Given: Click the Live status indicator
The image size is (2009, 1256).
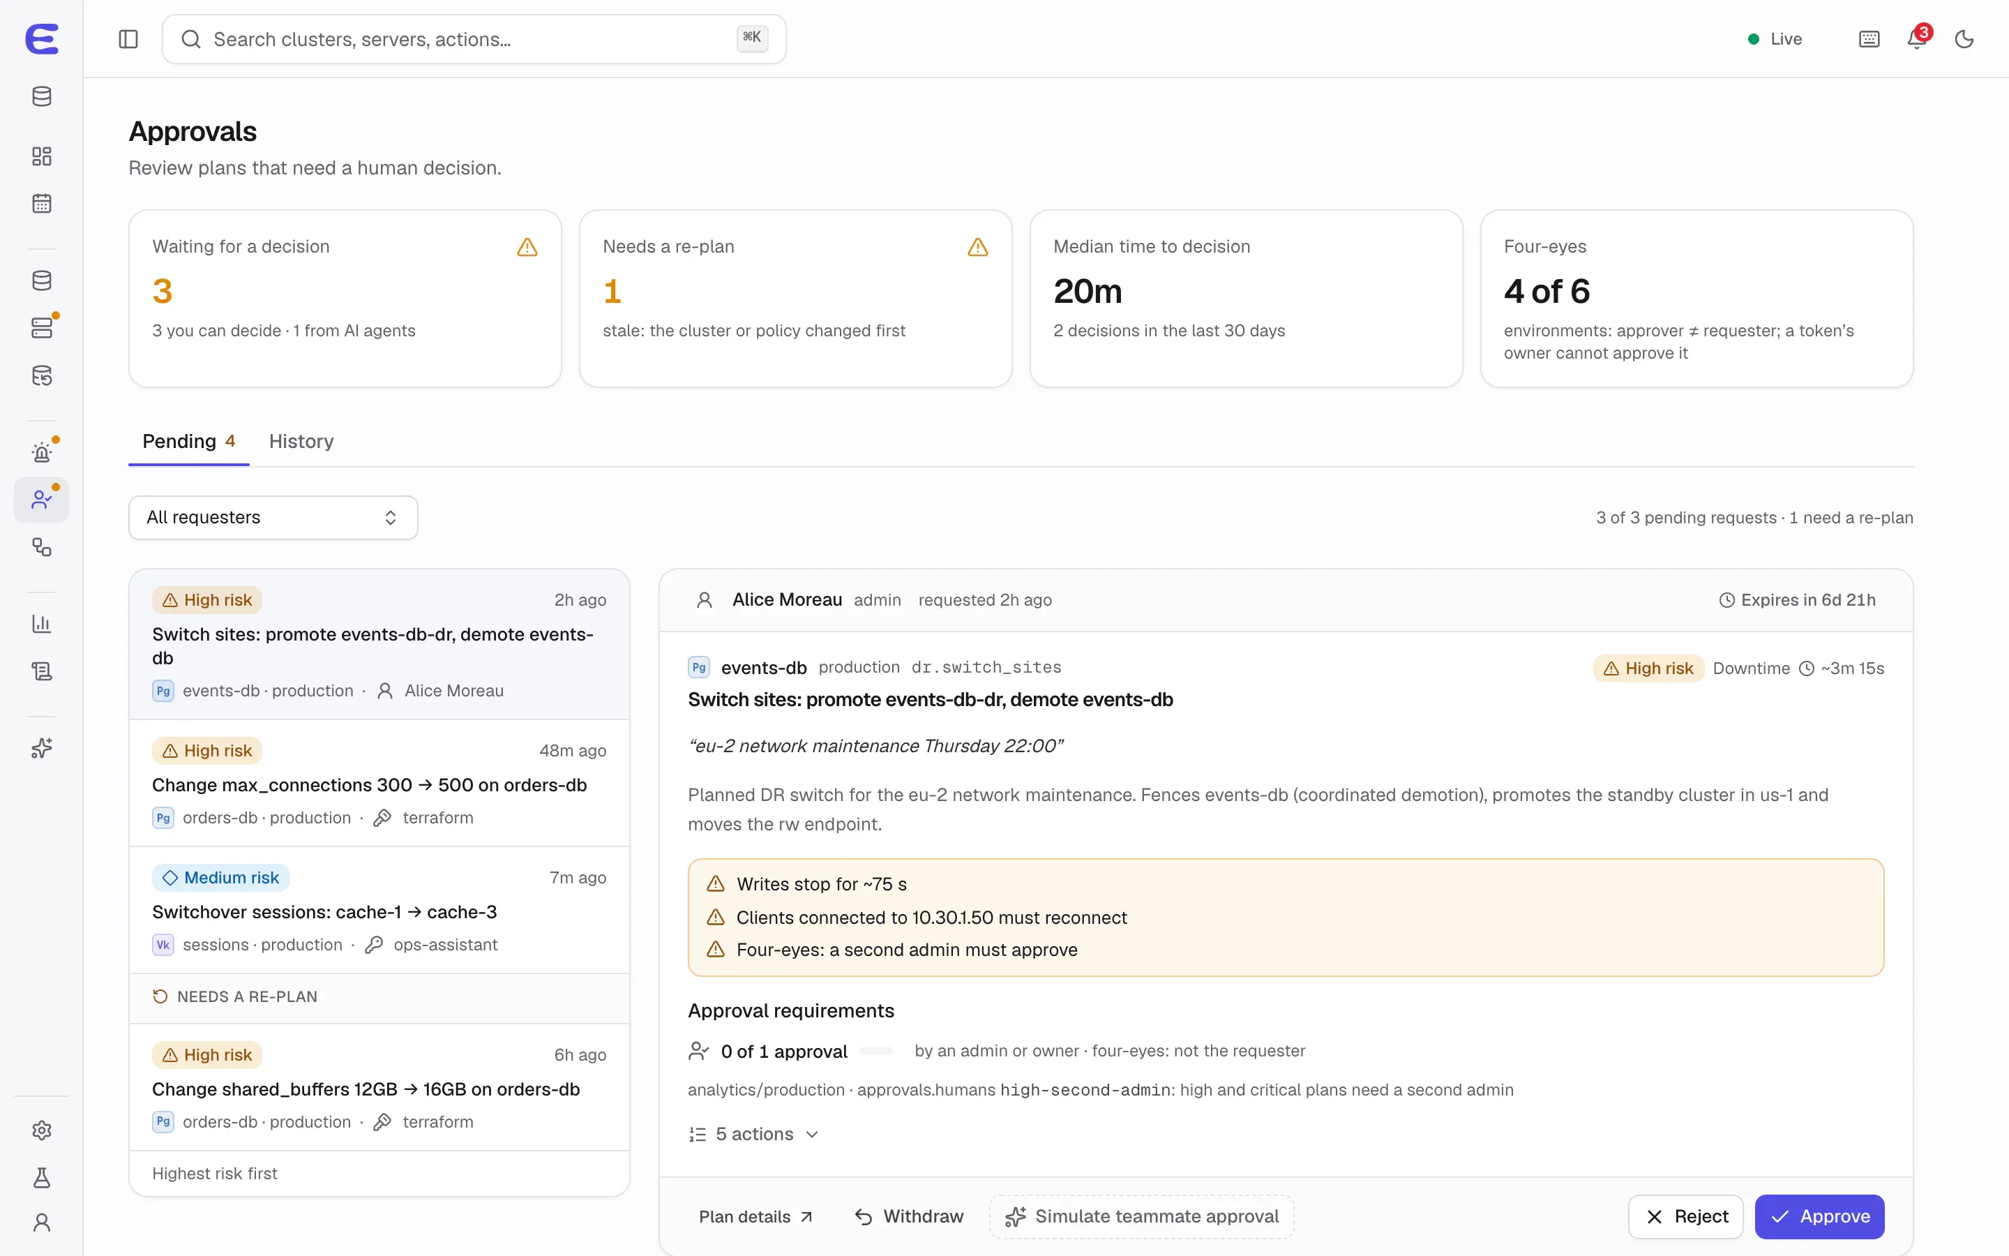Looking at the screenshot, I should tap(1775, 39).
